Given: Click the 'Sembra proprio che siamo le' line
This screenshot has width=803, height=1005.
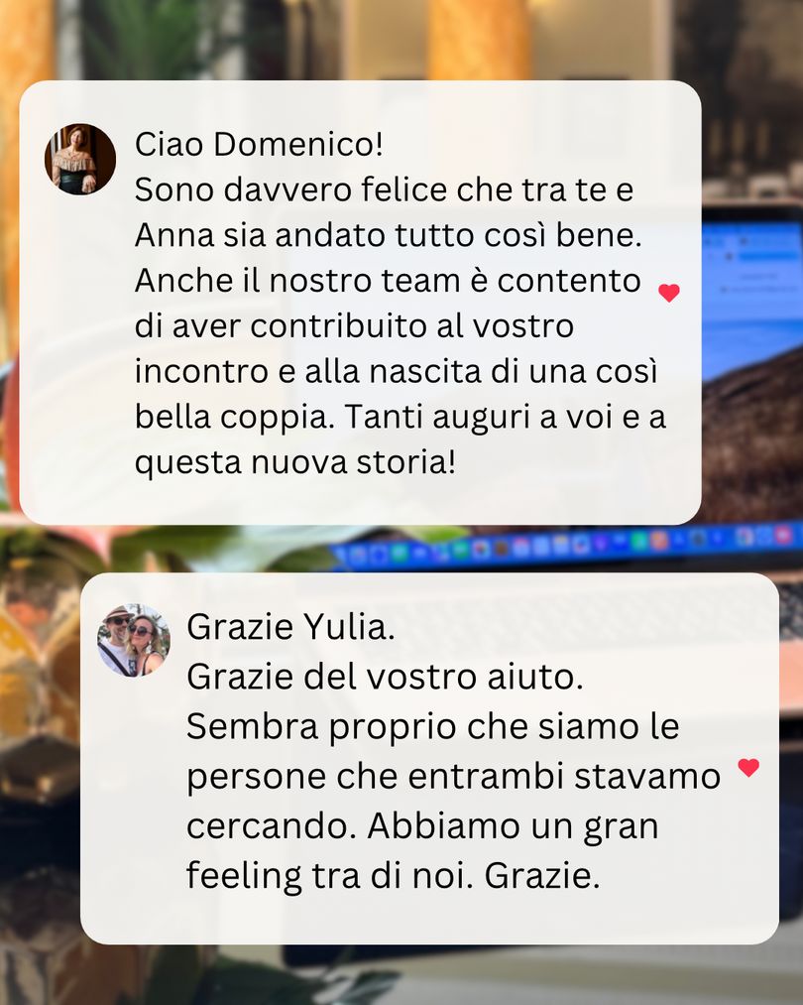Looking at the screenshot, I should (433, 728).
